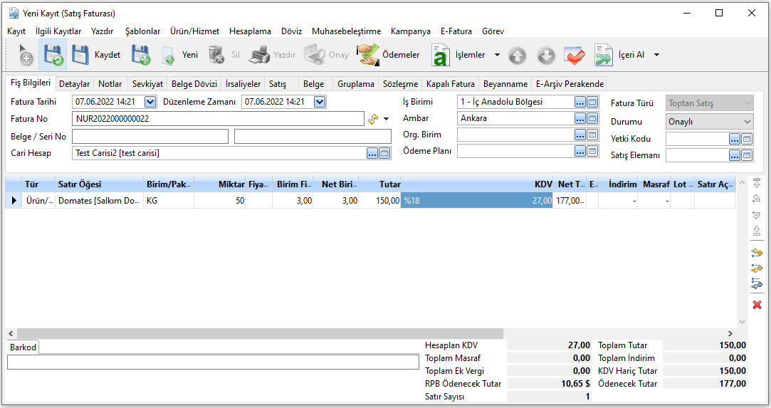
Task: Open the Düzenleme Zamanı date dropdown
Action: [320, 102]
